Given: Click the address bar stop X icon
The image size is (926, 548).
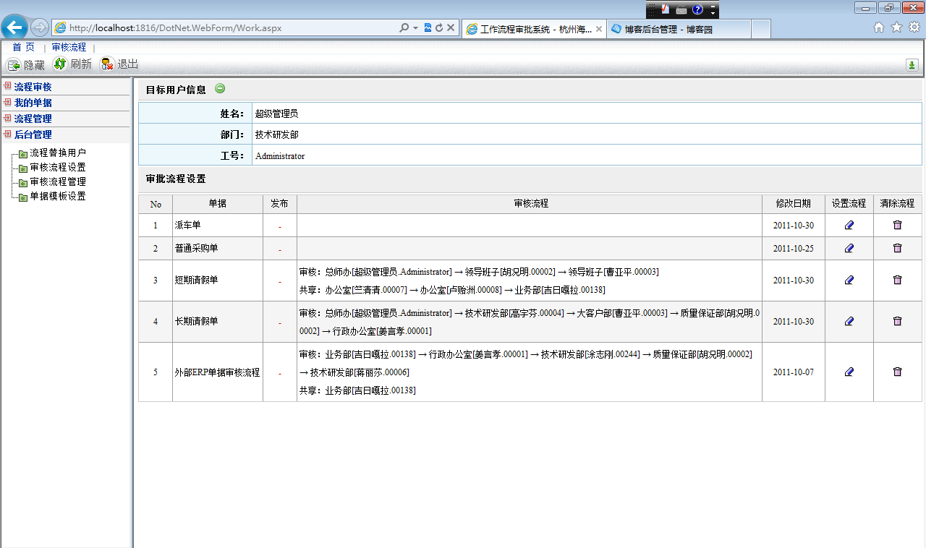Looking at the screenshot, I should (x=450, y=27).
